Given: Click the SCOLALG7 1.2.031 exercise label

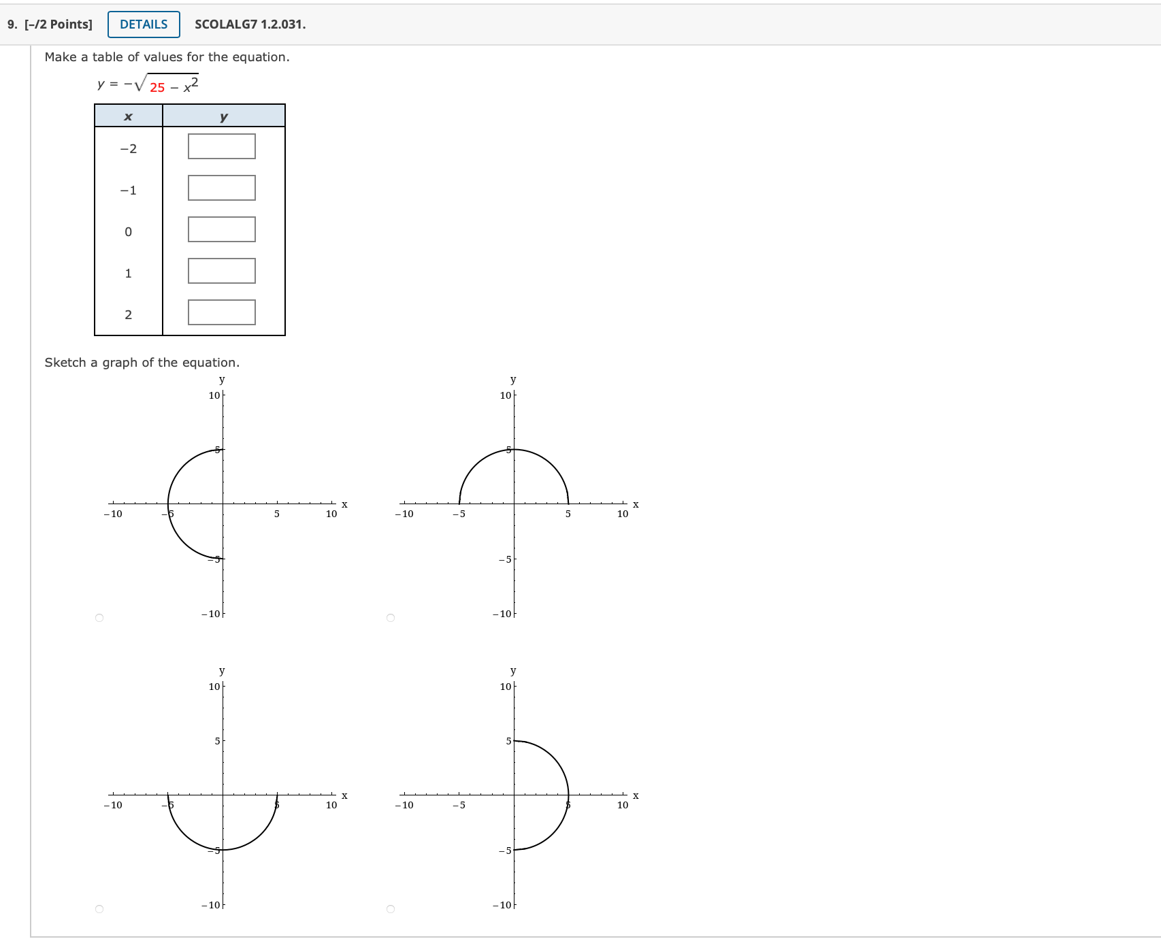Looking at the screenshot, I should point(249,24).
